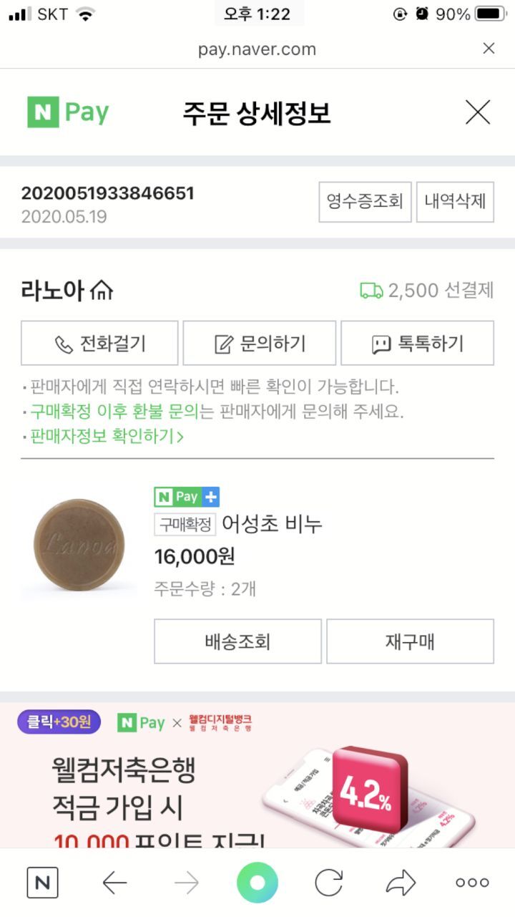Dismiss the browser bar with the small X

(489, 49)
